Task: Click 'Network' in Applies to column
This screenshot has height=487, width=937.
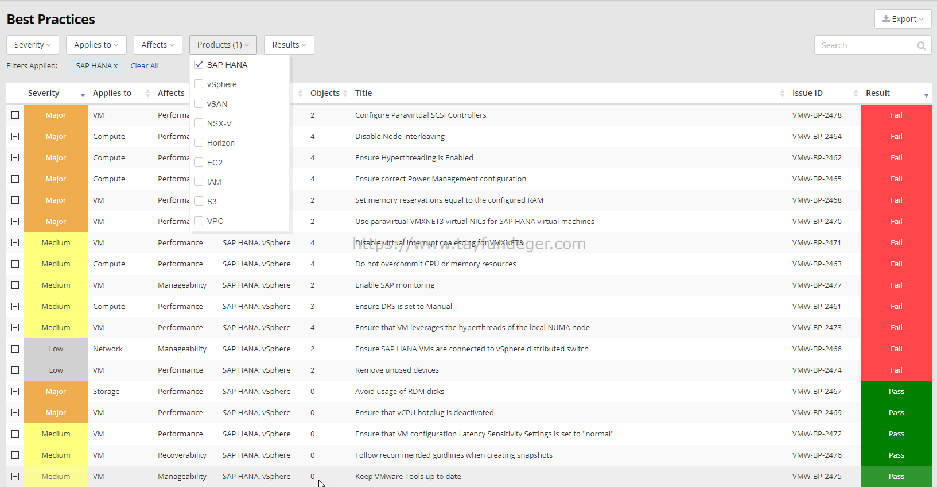Action: click(108, 349)
